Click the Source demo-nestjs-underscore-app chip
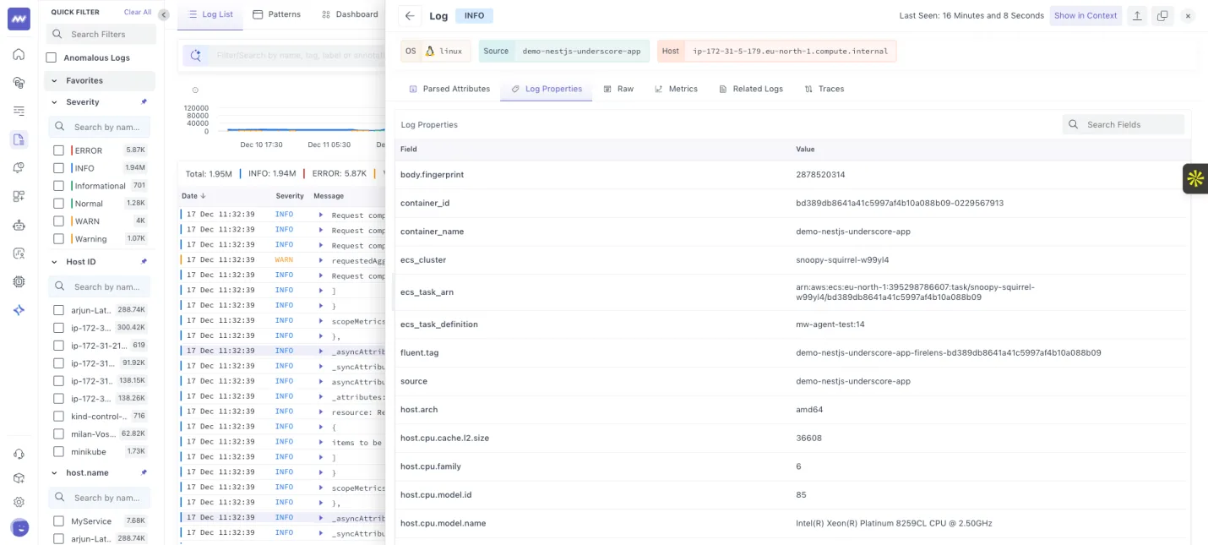 click(x=564, y=51)
